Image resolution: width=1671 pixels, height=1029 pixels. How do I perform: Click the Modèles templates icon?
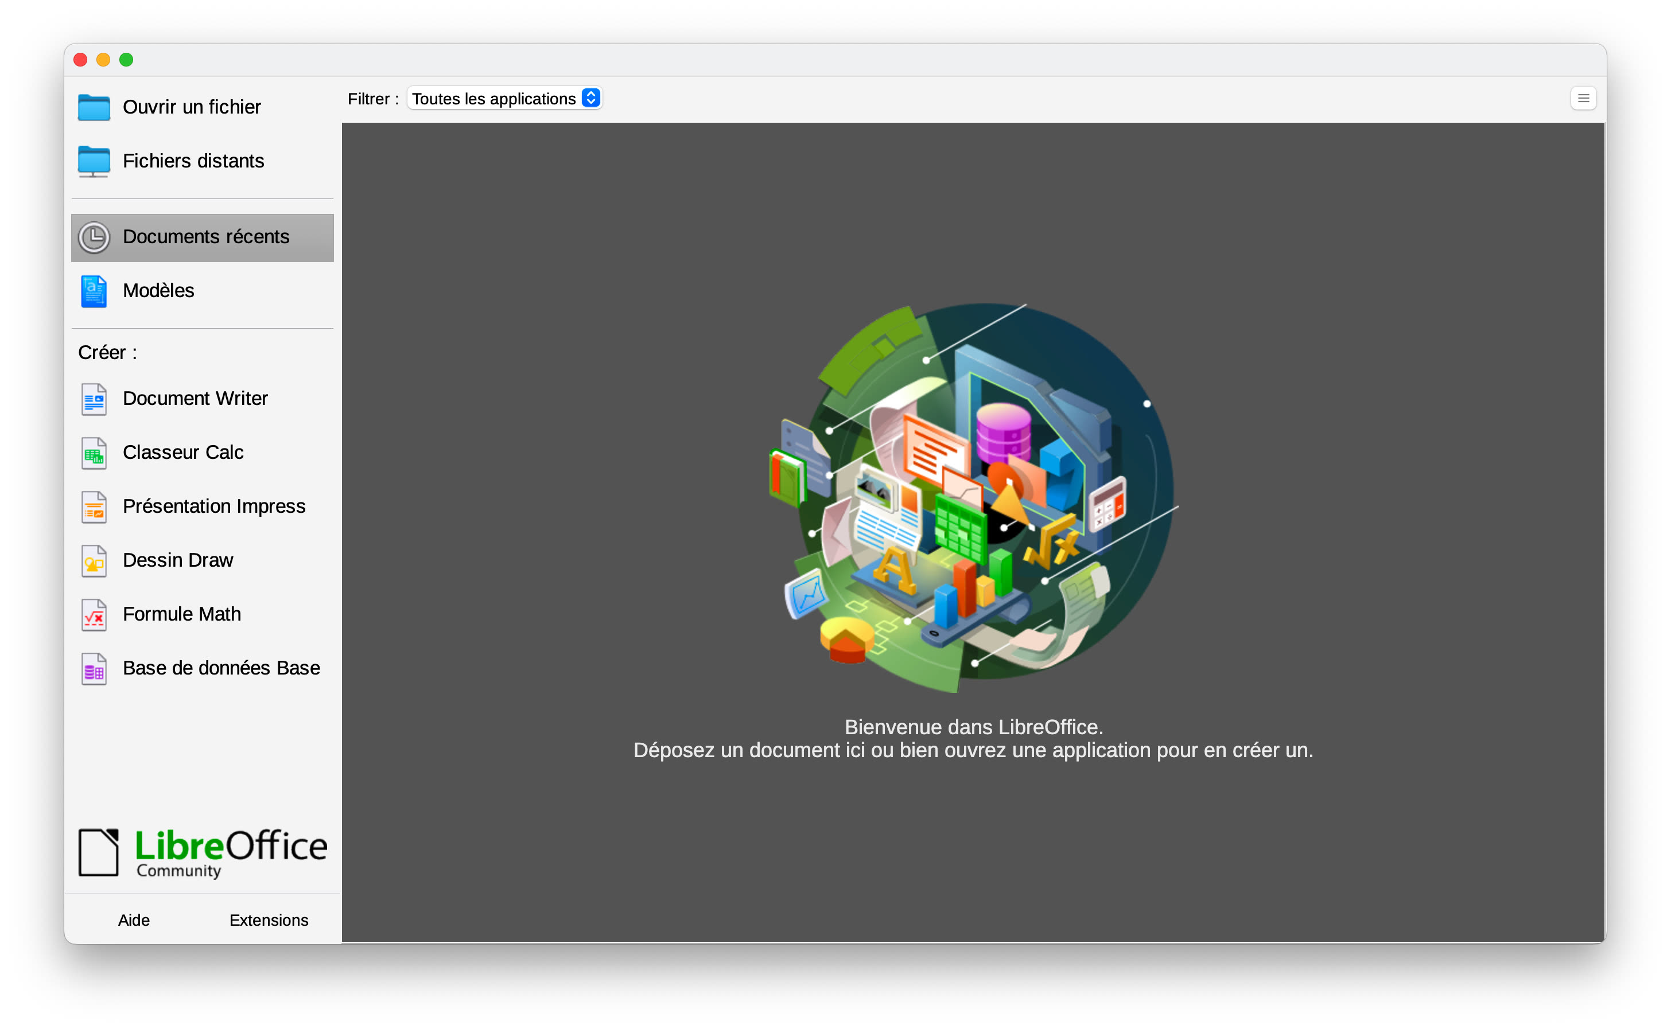94,291
